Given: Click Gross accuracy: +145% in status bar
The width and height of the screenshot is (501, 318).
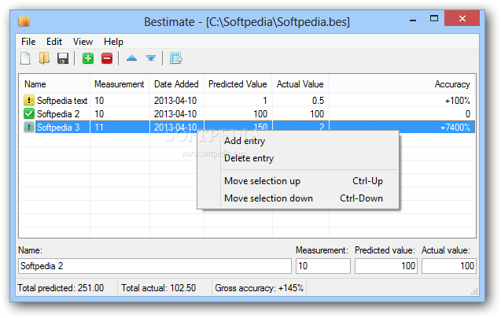Looking at the screenshot, I should click(x=259, y=288).
